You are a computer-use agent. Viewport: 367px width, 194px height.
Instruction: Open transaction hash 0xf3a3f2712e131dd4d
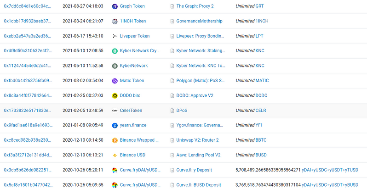pos(28,155)
